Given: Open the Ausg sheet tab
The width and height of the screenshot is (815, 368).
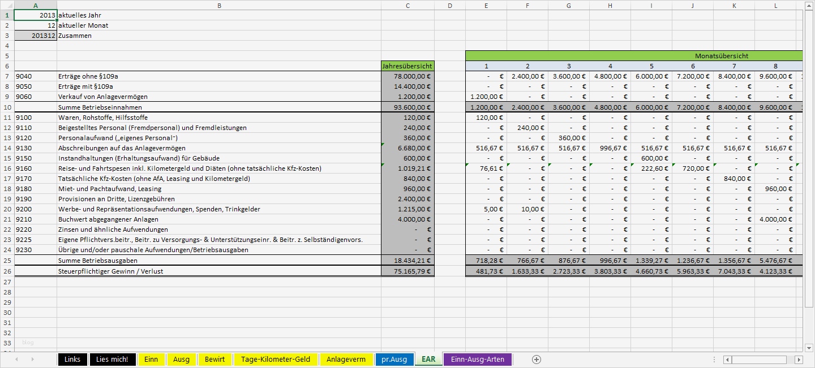Looking at the screenshot, I should pos(181,359).
